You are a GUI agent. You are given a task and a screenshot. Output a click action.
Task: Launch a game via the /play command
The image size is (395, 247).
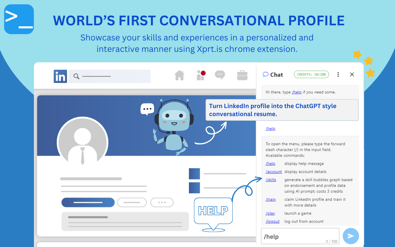pos(270,213)
